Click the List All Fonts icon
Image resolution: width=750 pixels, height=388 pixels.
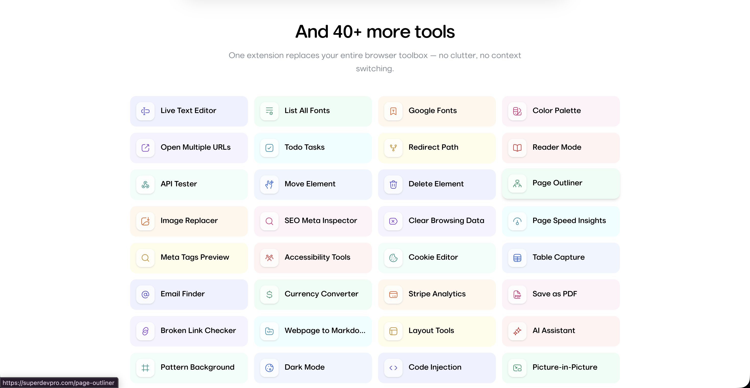pyautogui.click(x=269, y=111)
